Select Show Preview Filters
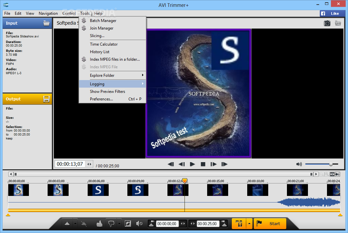Screen dimensions: 348x233 tap(113, 92)
